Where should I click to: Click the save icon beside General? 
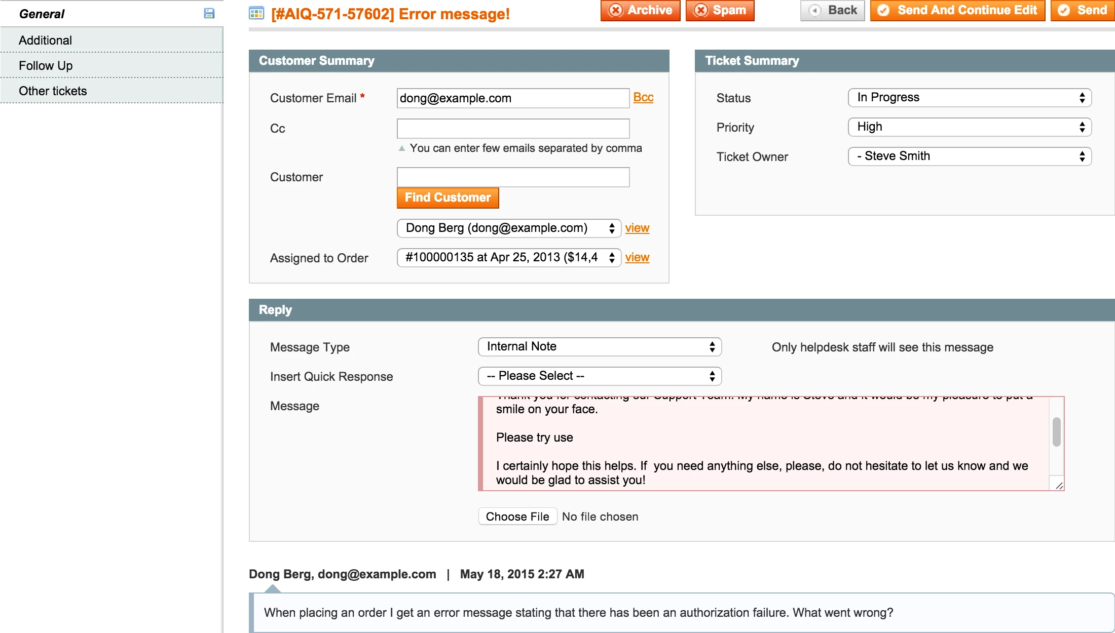point(209,13)
